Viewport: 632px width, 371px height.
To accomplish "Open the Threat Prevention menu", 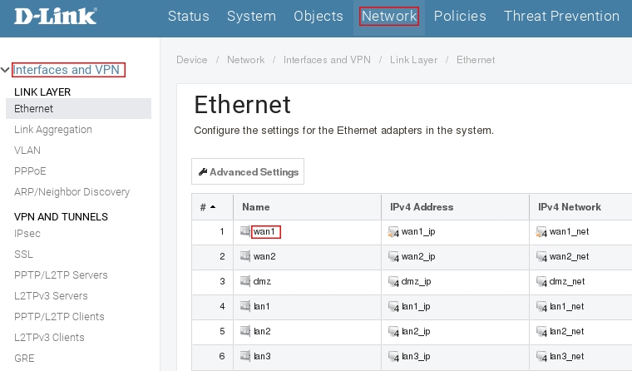I will coord(561,17).
